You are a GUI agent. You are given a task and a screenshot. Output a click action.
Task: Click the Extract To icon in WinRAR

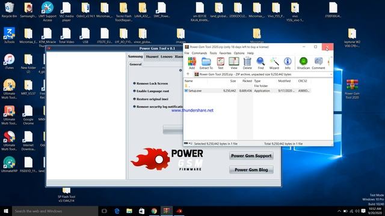click(x=206, y=63)
